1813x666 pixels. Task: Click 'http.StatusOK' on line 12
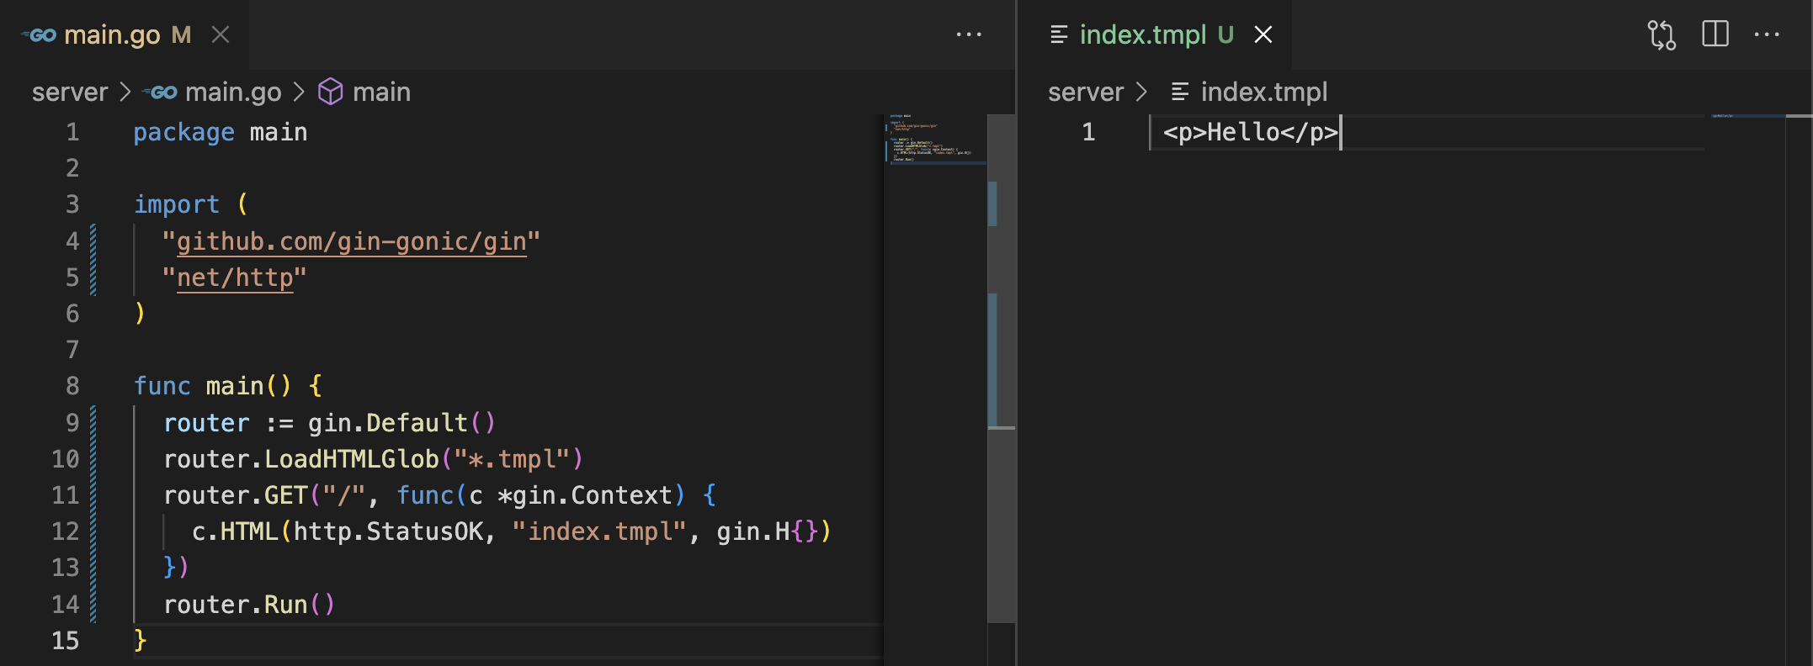[389, 531]
